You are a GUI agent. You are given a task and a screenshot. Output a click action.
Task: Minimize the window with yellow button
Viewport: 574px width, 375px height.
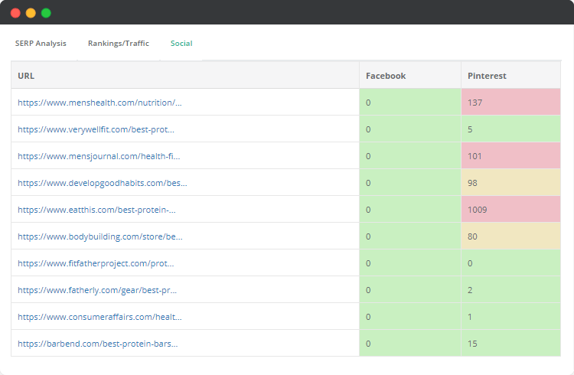coord(31,13)
